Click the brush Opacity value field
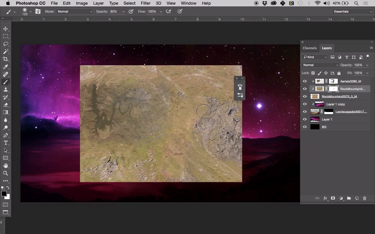 pos(115,11)
